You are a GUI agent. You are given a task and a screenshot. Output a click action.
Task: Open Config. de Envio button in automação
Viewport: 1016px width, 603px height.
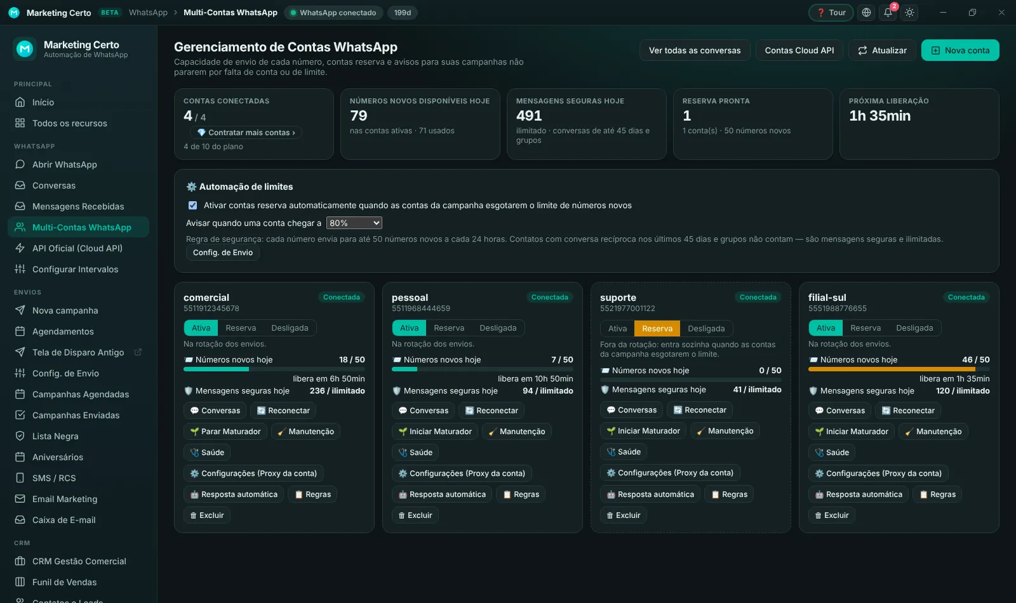tap(223, 253)
